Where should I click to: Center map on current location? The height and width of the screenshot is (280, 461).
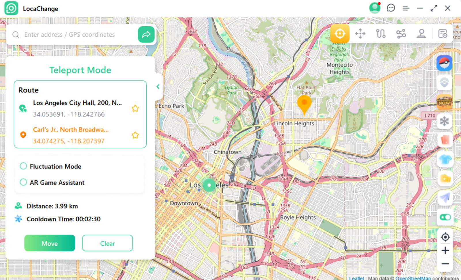445,237
